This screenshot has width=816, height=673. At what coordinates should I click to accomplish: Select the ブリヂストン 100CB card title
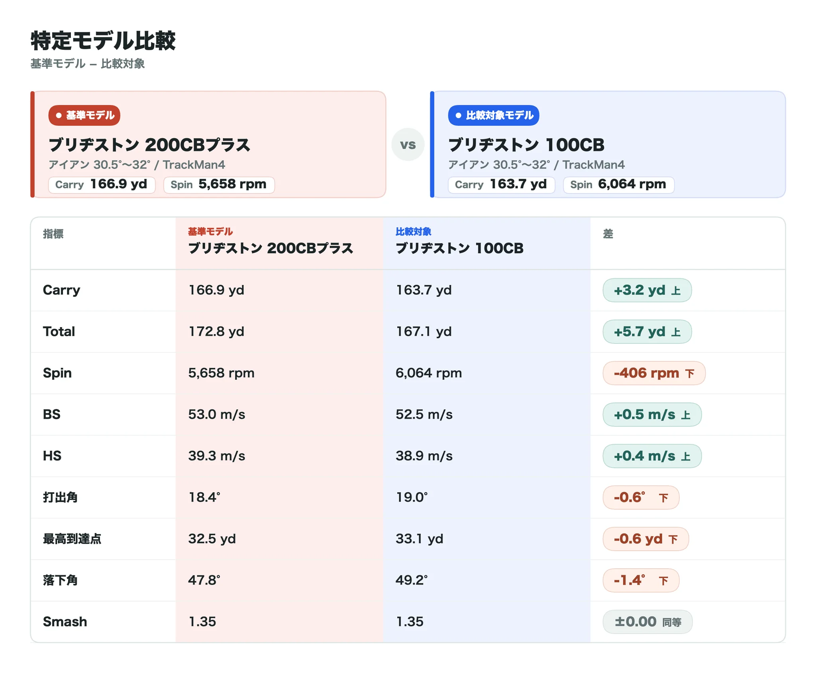(526, 145)
